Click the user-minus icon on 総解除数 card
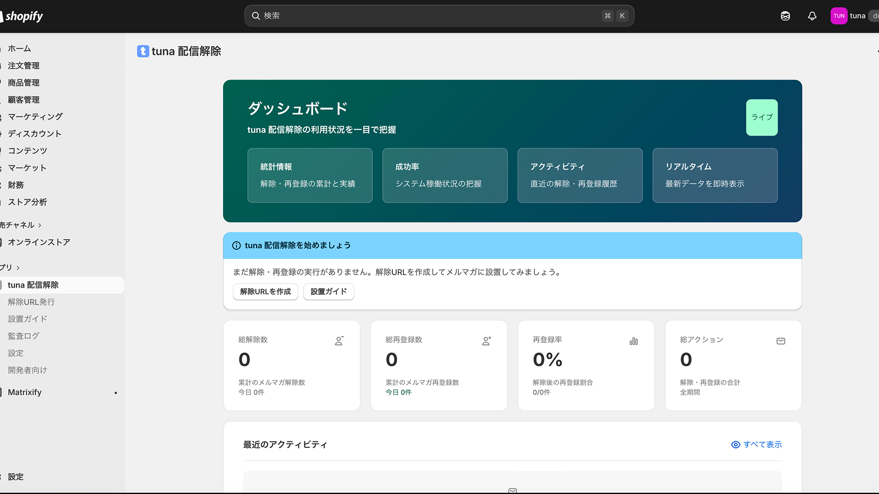 point(340,341)
